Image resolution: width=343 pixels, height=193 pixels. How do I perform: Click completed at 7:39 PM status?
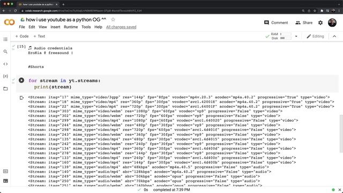[171, 190]
